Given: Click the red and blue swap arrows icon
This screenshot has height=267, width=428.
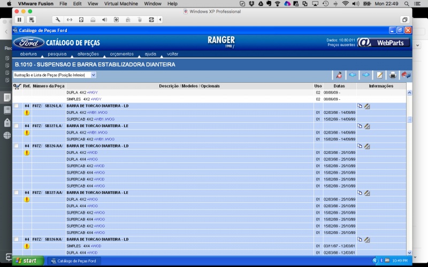Looking at the screenshot, I should [406, 75].
